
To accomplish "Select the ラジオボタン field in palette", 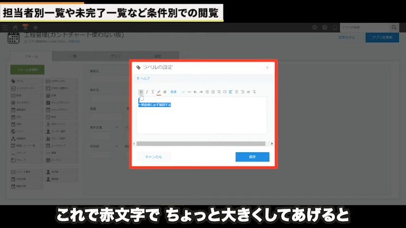I will pyautogui.click(x=27, y=103).
